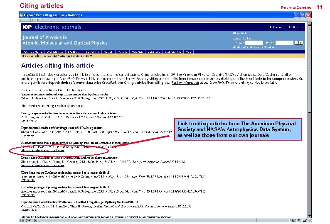Open the Journals List navigation tab
The height and width of the screenshot is (224, 330).
tap(55, 52)
